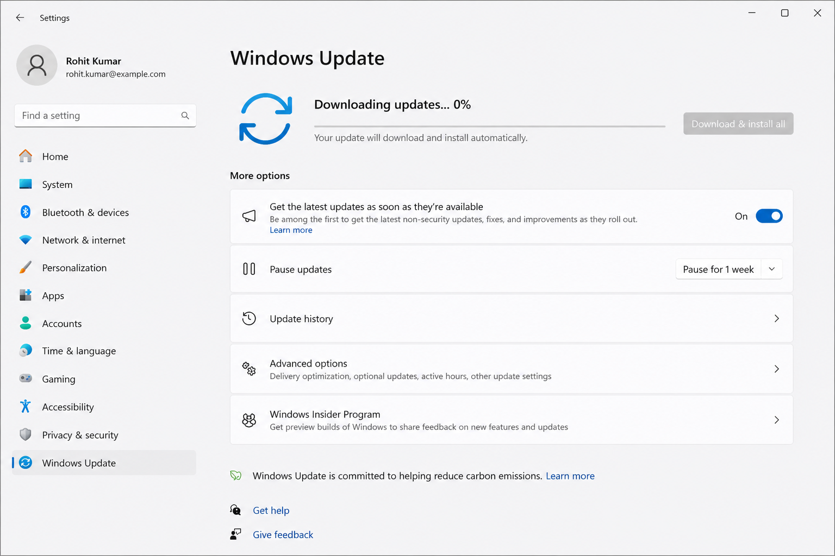Image resolution: width=835 pixels, height=556 pixels.
Task: Click Windows Insider Program title text
Action: (325, 414)
